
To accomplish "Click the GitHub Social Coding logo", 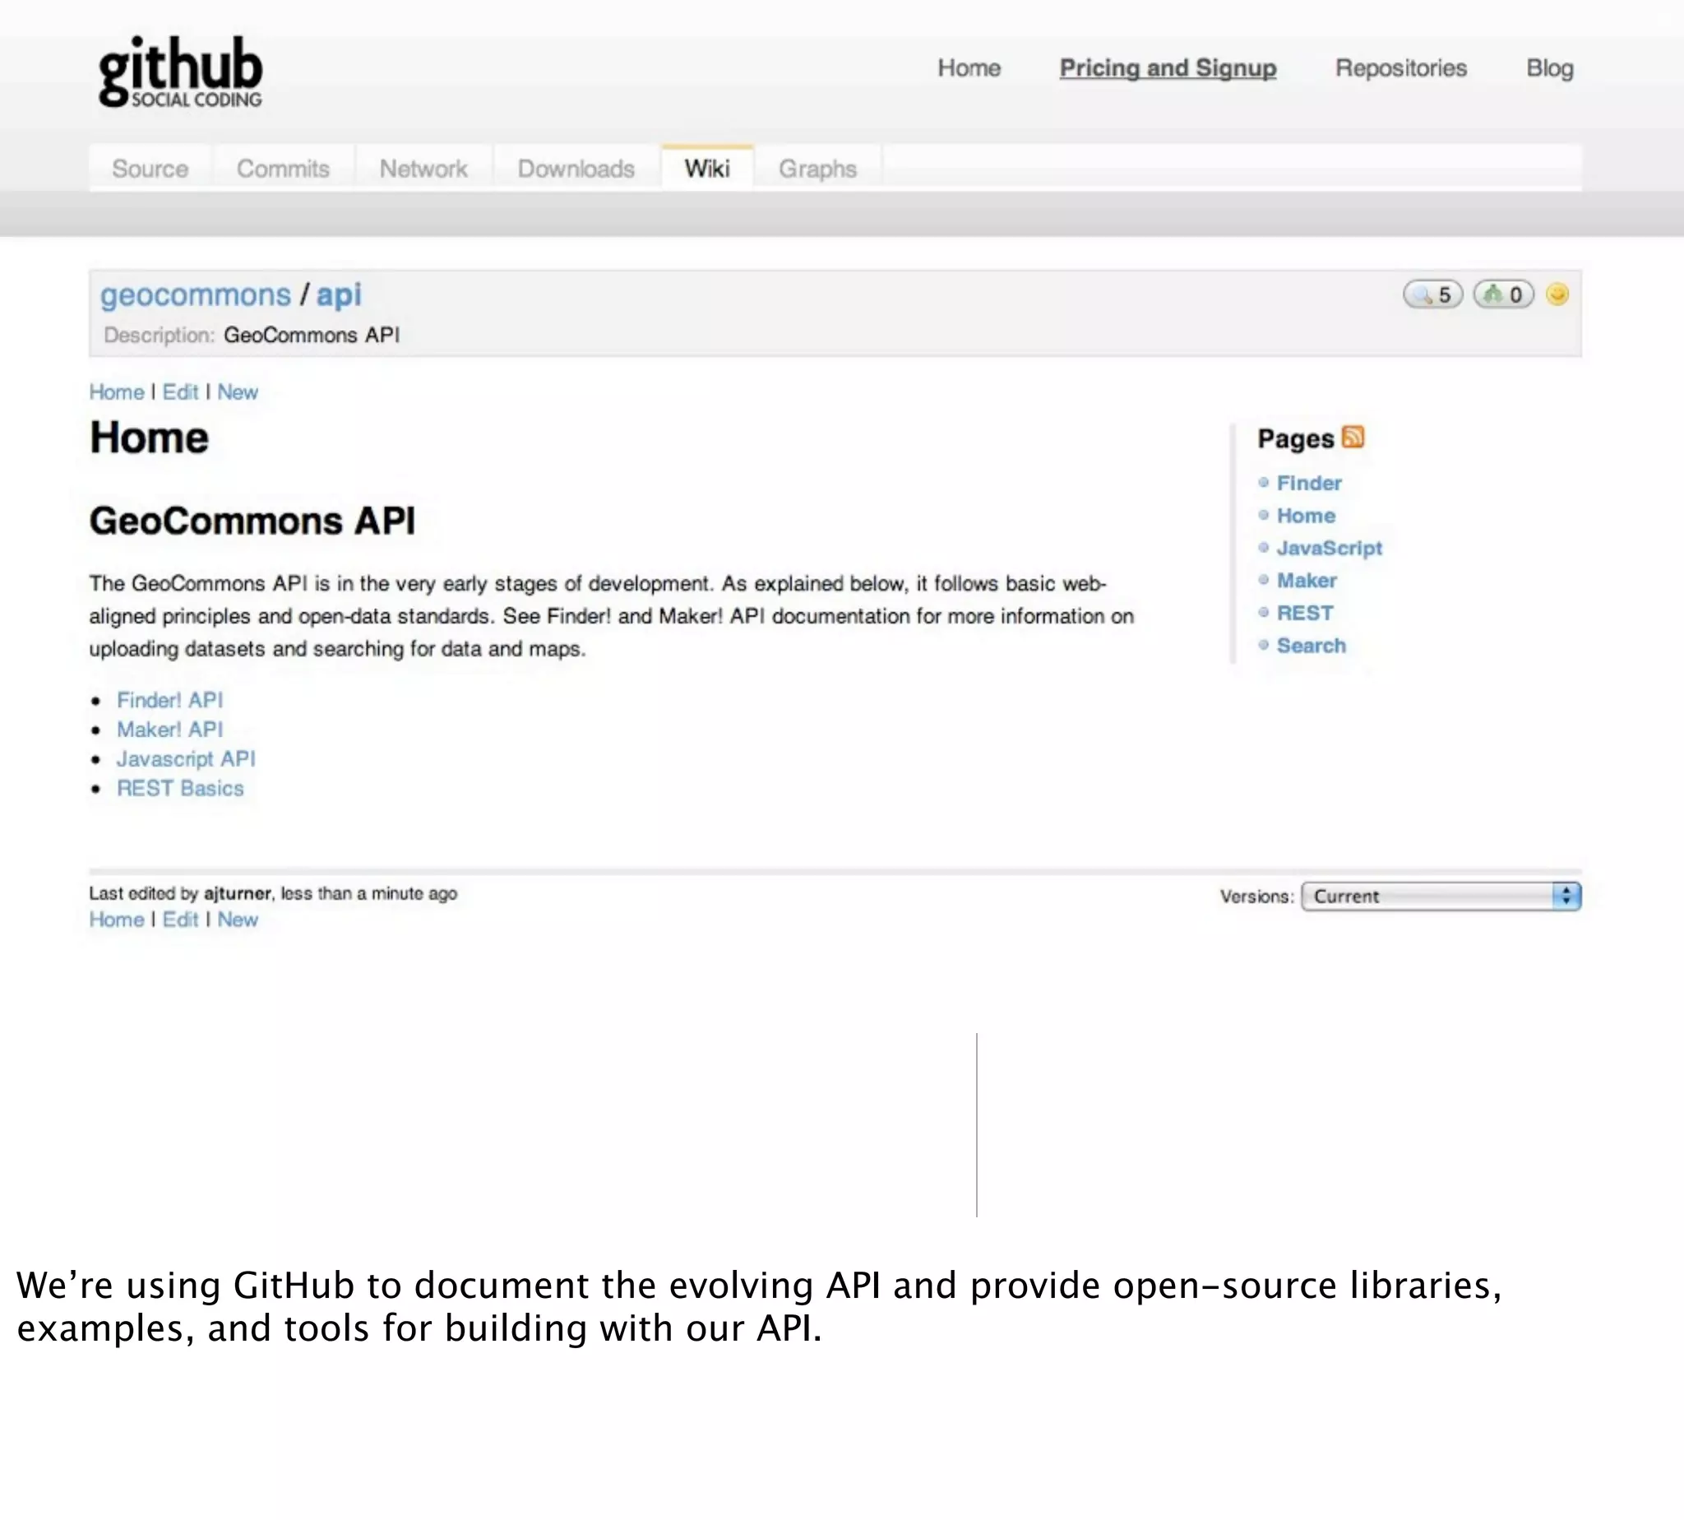I will (180, 72).
